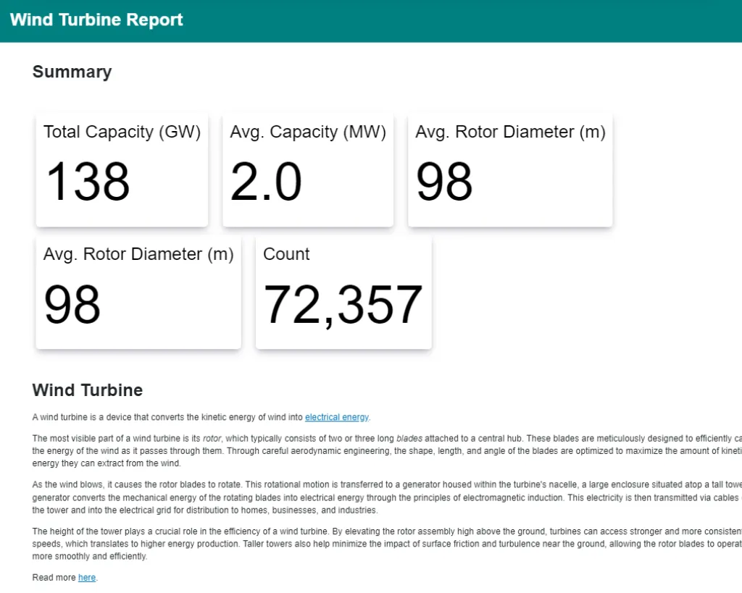Click paragraph starting "As the wind blows"

(x=362, y=497)
